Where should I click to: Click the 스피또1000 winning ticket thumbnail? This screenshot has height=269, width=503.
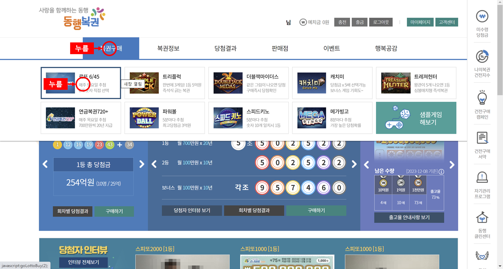tap(287, 261)
